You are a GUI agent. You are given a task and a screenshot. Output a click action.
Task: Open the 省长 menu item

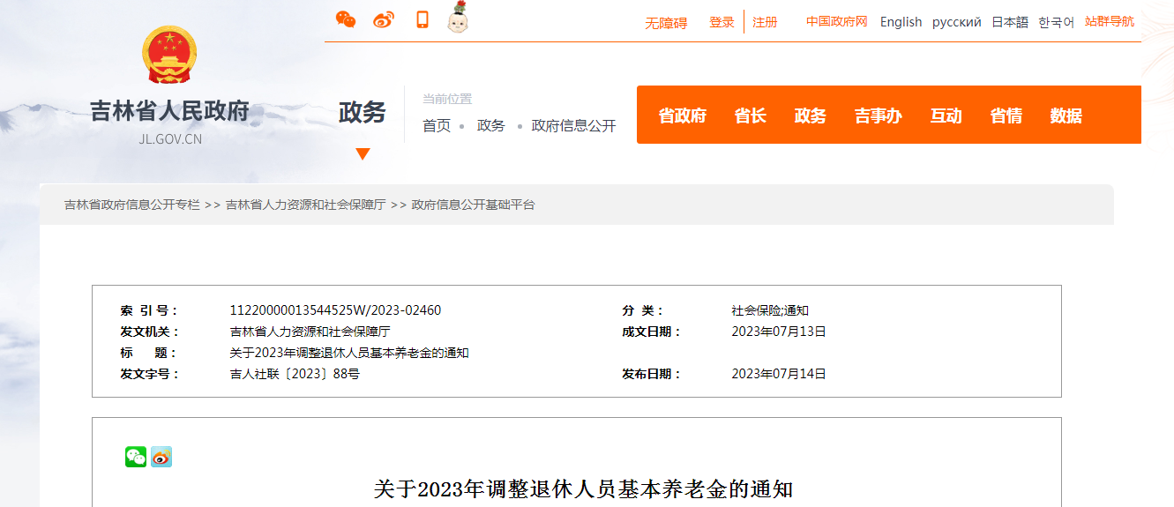pyautogui.click(x=751, y=116)
